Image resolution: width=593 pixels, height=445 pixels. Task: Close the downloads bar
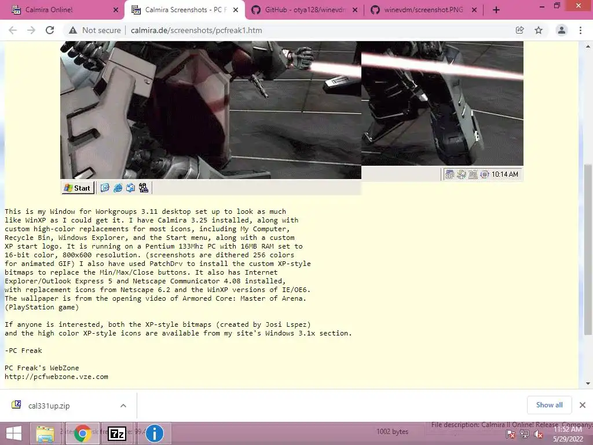(583, 405)
